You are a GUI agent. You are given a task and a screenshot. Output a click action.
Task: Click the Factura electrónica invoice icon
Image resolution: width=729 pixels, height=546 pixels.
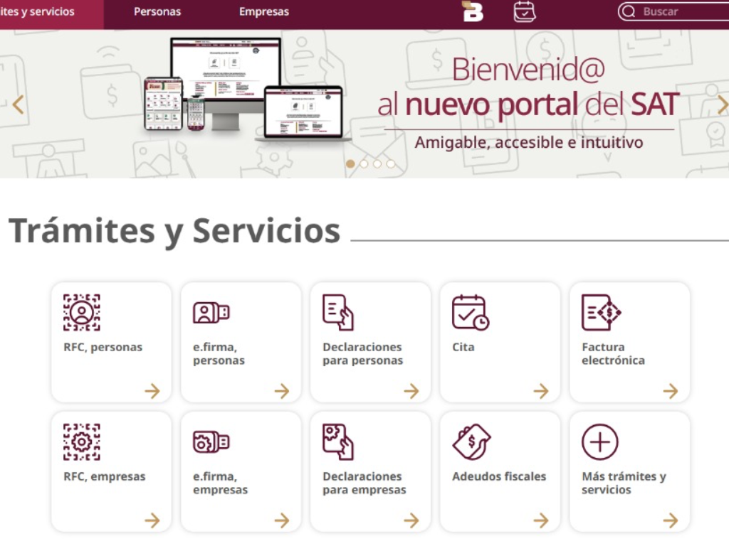click(x=601, y=313)
